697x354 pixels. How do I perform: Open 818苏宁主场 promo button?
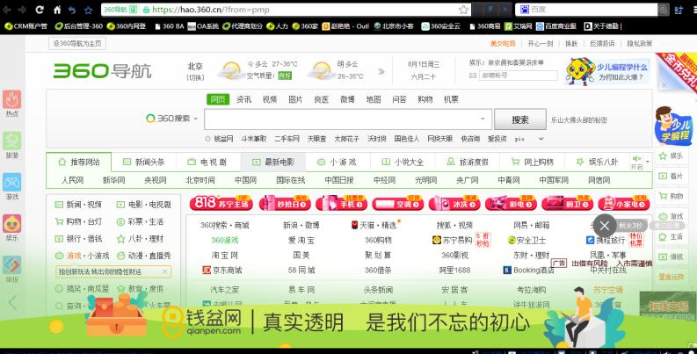pyautogui.click(x=221, y=204)
